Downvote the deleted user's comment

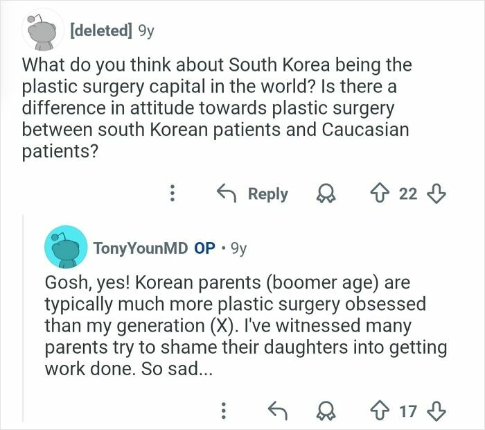tap(436, 193)
